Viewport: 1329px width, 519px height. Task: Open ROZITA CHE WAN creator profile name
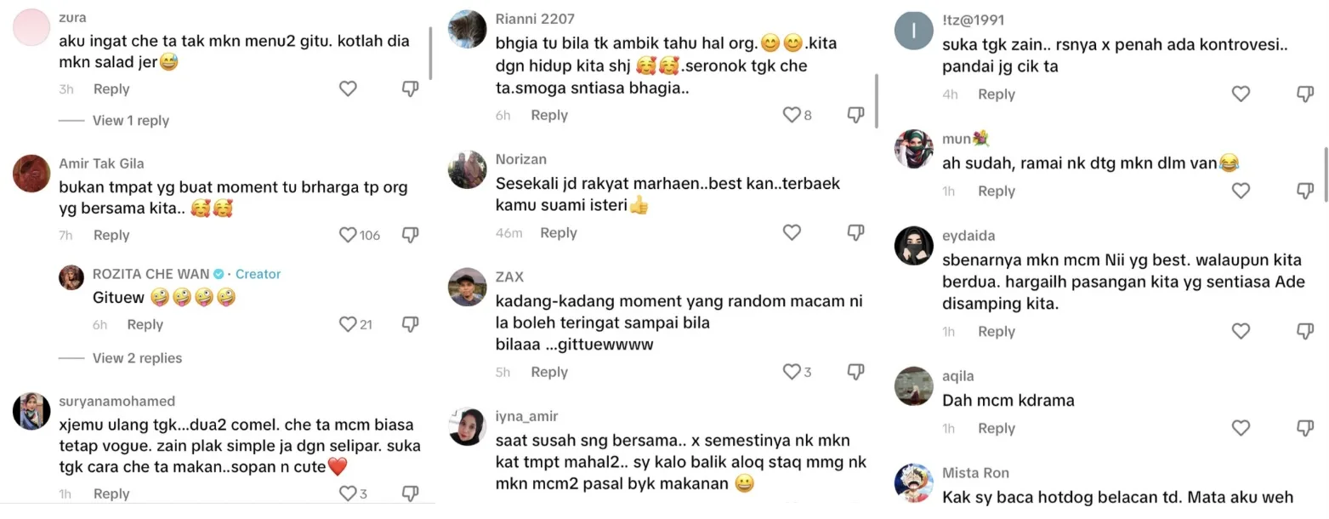pyautogui.click(x=152, y=274)
